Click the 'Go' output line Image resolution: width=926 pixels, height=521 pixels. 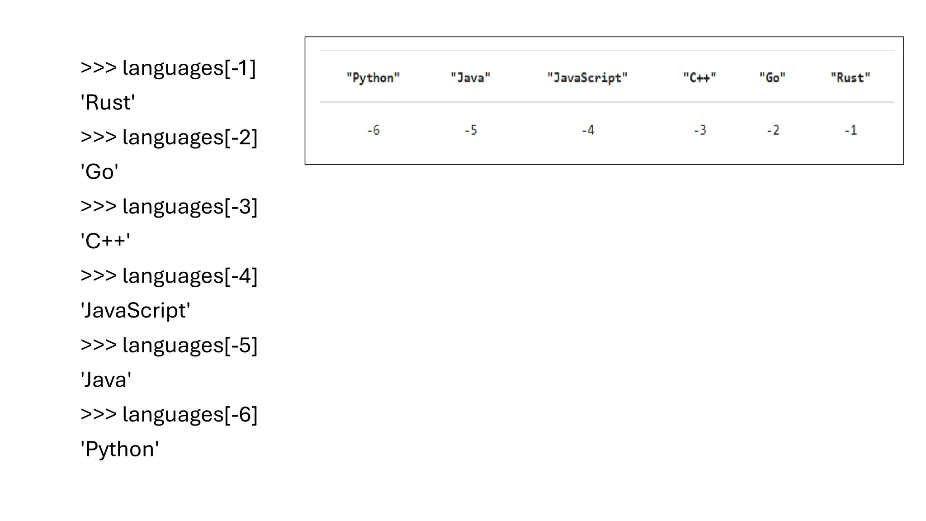[x=99, y=172]
